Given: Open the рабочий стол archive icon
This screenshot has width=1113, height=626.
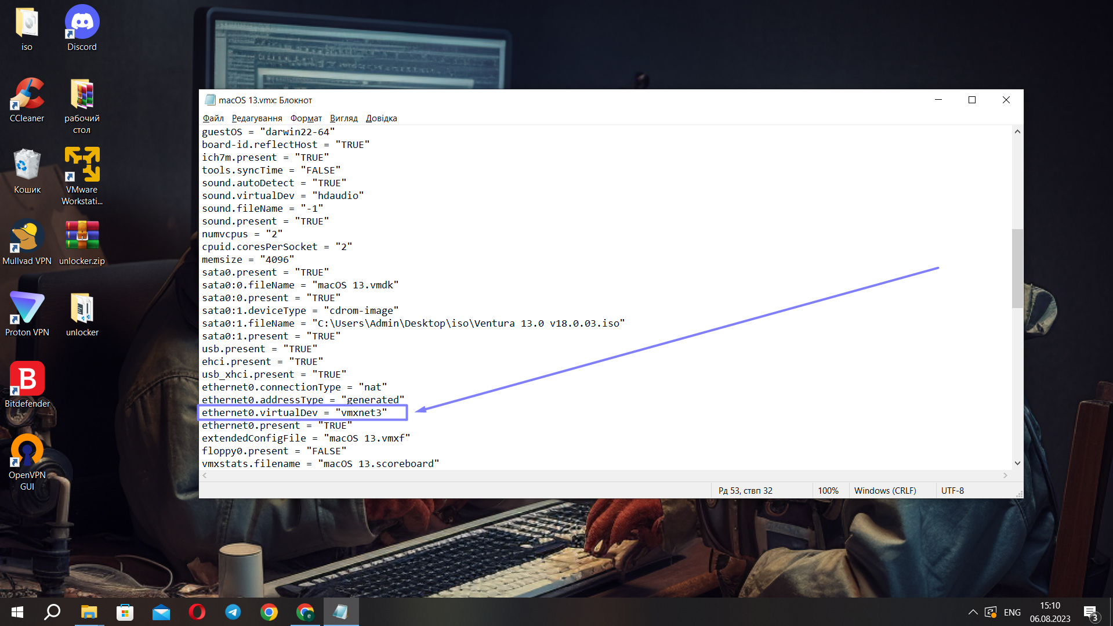Looking at the screenshot, I should pos(82,106).
